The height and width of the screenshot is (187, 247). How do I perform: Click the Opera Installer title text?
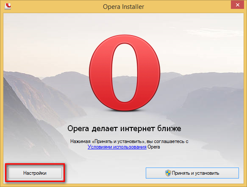tap(124, 7)
